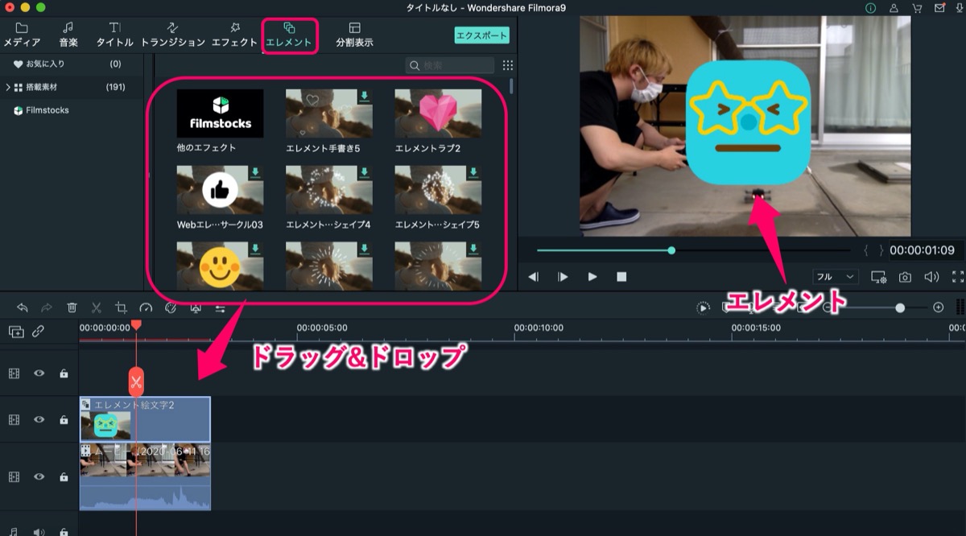Select the 他のエフェクト Filmstocks thumbnail
966x536 pixels.
220,113
